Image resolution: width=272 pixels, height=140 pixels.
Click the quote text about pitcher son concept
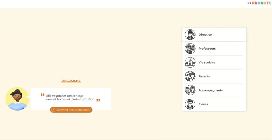click(x=70, y=98)
